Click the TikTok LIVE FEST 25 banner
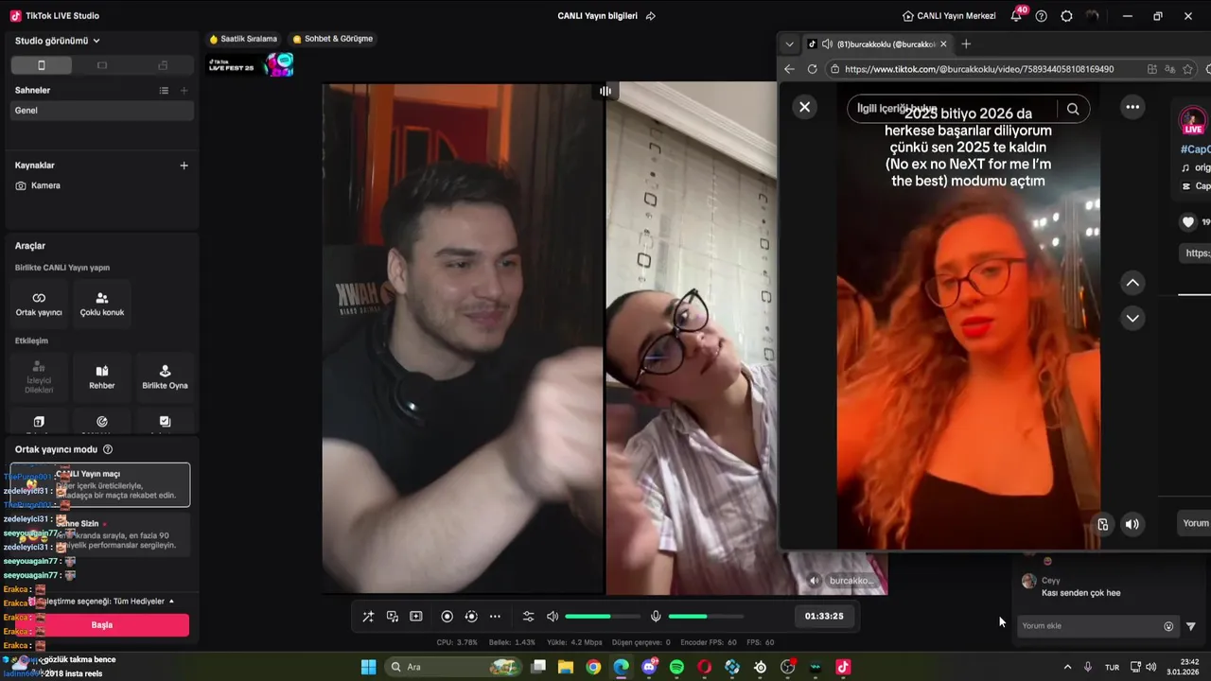 [251, 65]
